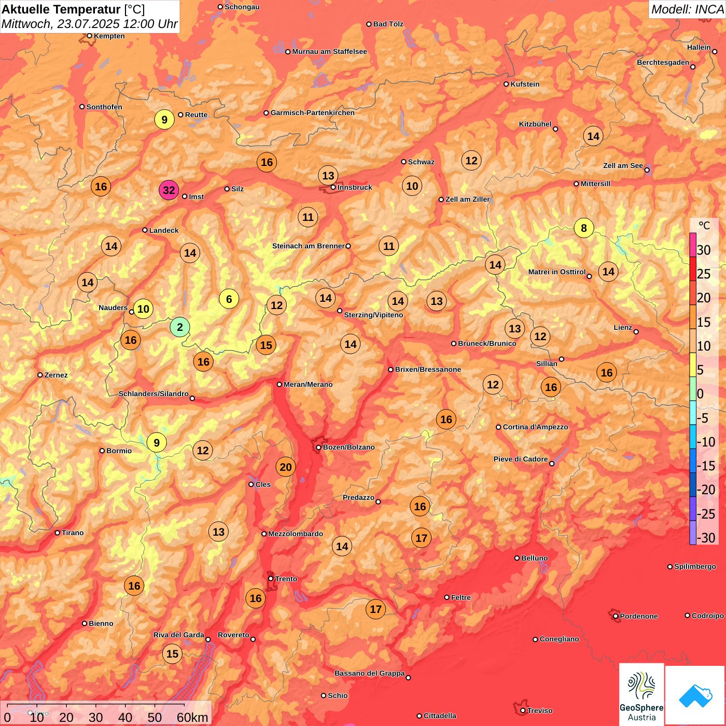Click the Lienz label
The width and height of the screenshot is (726, 726).
pos(623,327)
